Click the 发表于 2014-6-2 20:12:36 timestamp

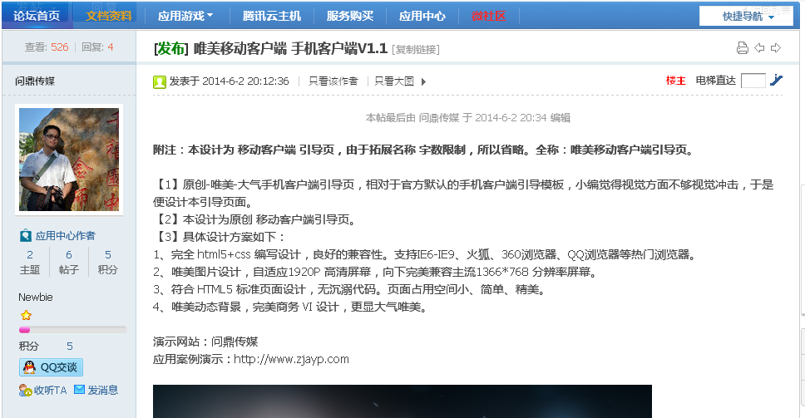(229, 81)
